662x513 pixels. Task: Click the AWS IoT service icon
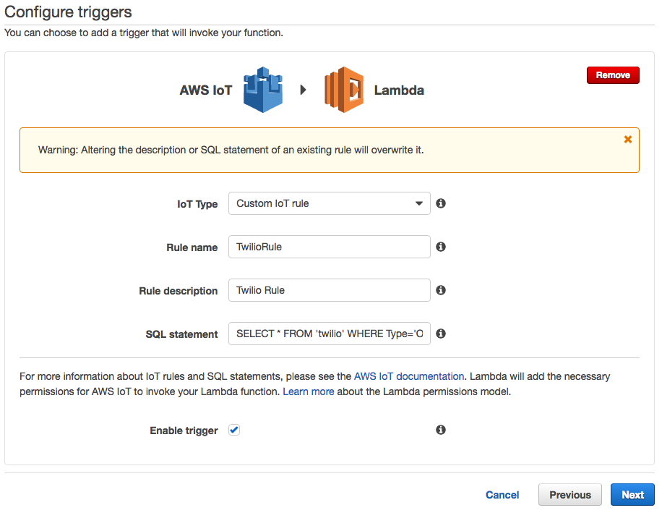262,90
